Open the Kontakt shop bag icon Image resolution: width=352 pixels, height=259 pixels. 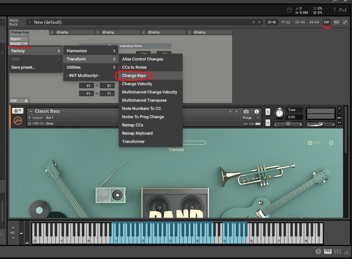click(289, 10)
